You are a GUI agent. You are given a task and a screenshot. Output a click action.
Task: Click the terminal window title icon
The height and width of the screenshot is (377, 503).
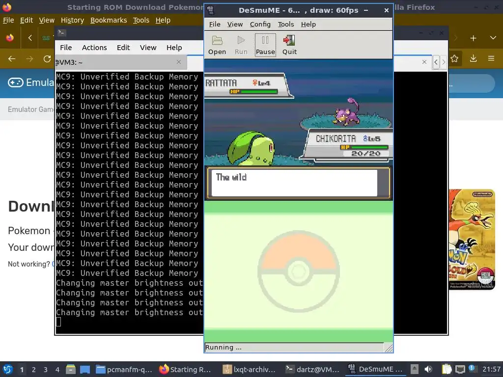click(61, 32)
